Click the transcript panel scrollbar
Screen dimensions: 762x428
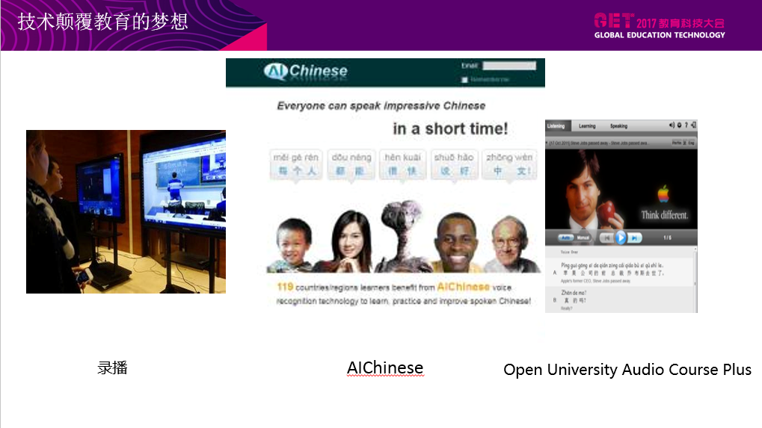[x=695, y=279]
